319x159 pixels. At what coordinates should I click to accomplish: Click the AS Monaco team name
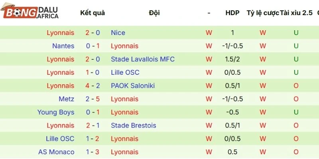click(56, 152)
